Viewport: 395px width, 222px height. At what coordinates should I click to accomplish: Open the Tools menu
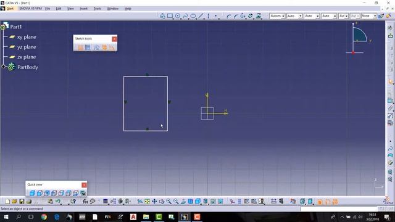tap(97, 9)
